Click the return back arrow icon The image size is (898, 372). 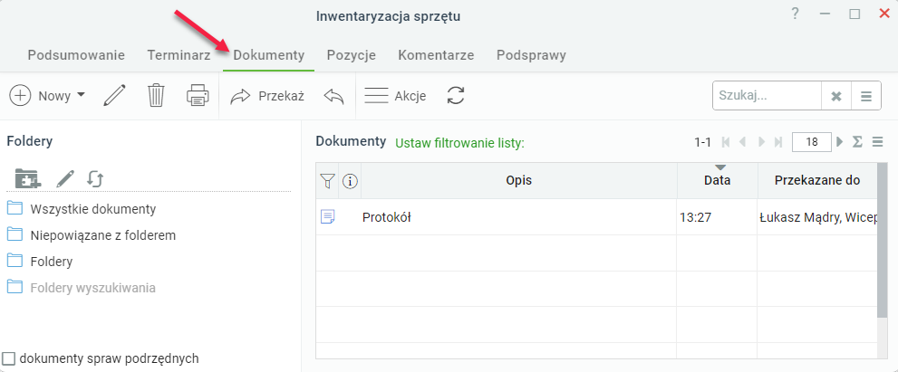click(333, 96)
